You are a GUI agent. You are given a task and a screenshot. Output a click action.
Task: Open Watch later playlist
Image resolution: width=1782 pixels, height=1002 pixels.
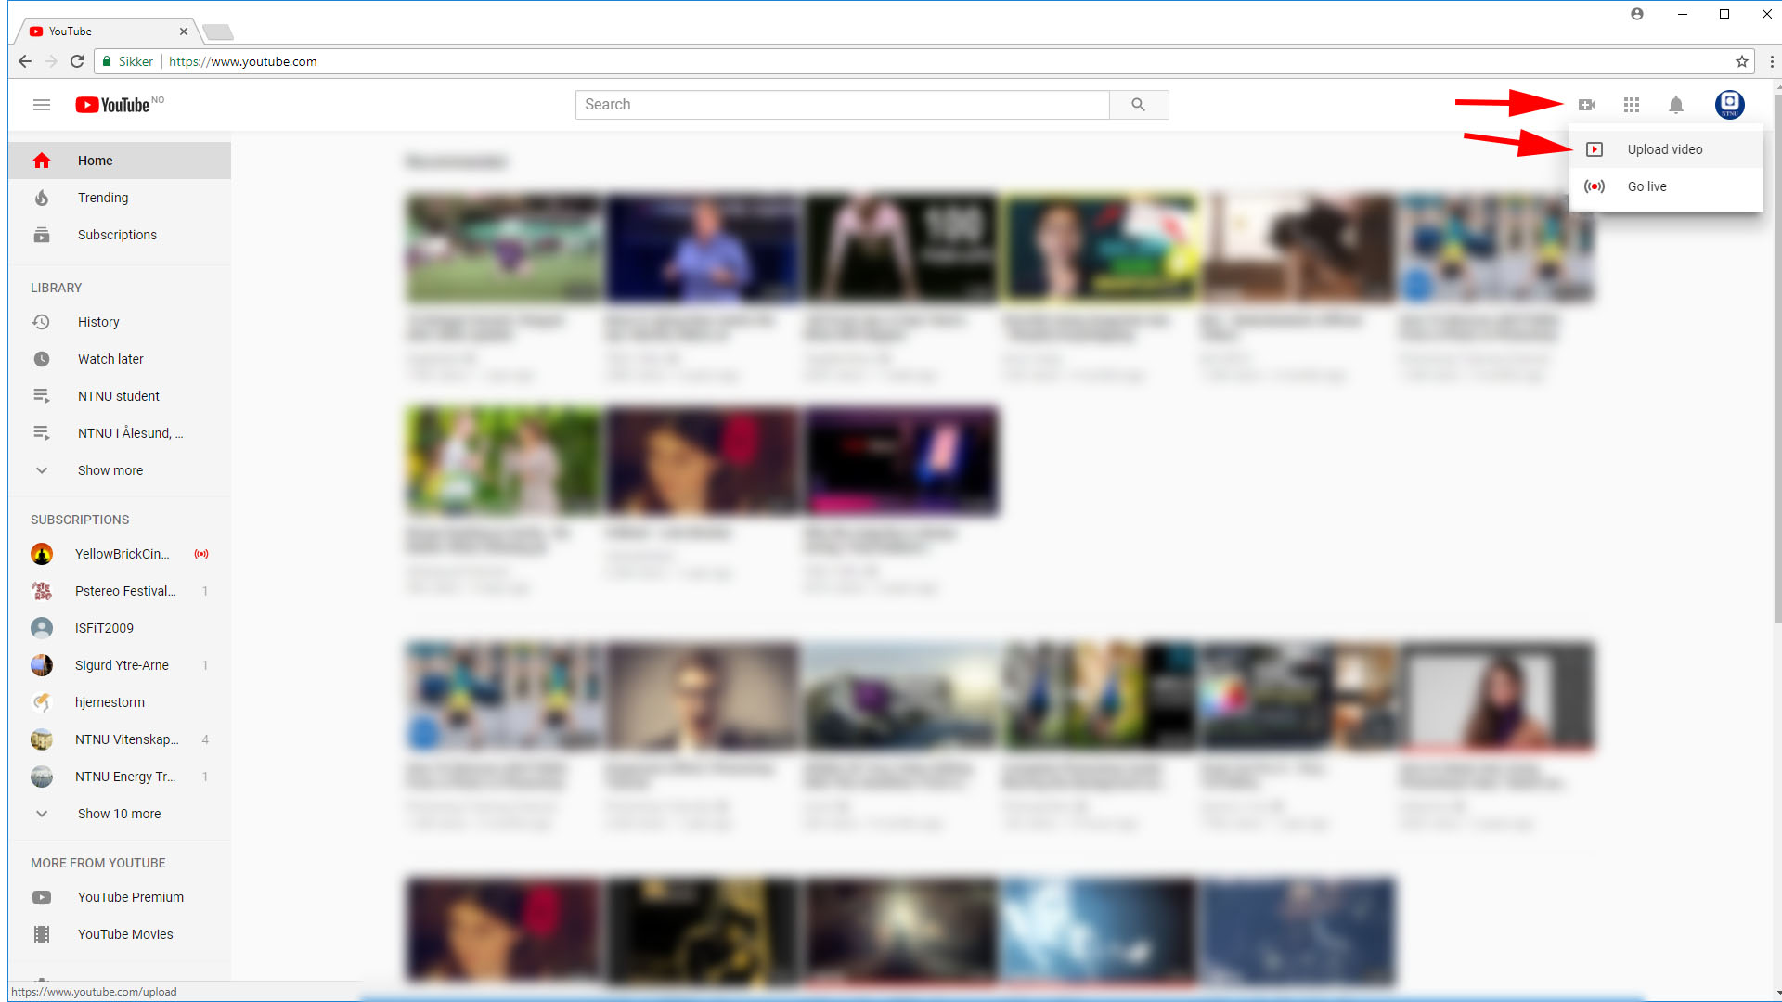(110, 359)
